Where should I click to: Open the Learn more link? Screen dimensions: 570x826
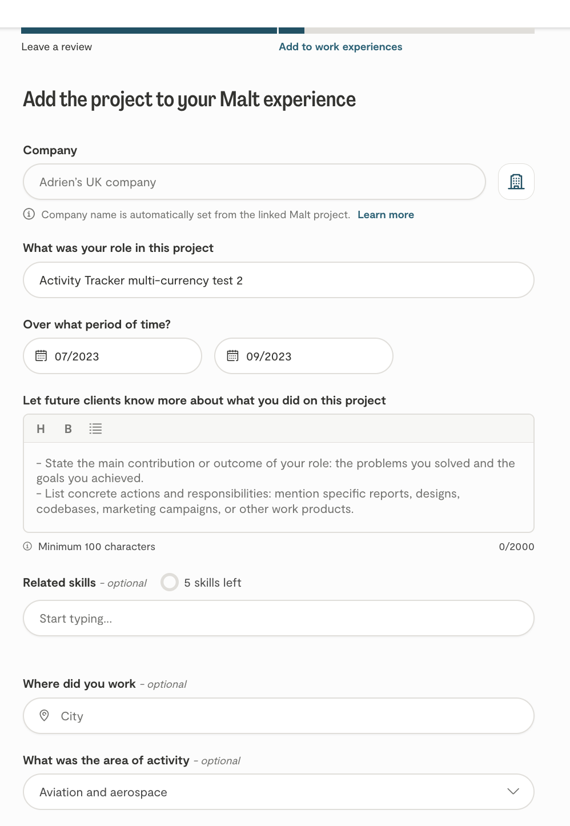[x=386, y=215]
